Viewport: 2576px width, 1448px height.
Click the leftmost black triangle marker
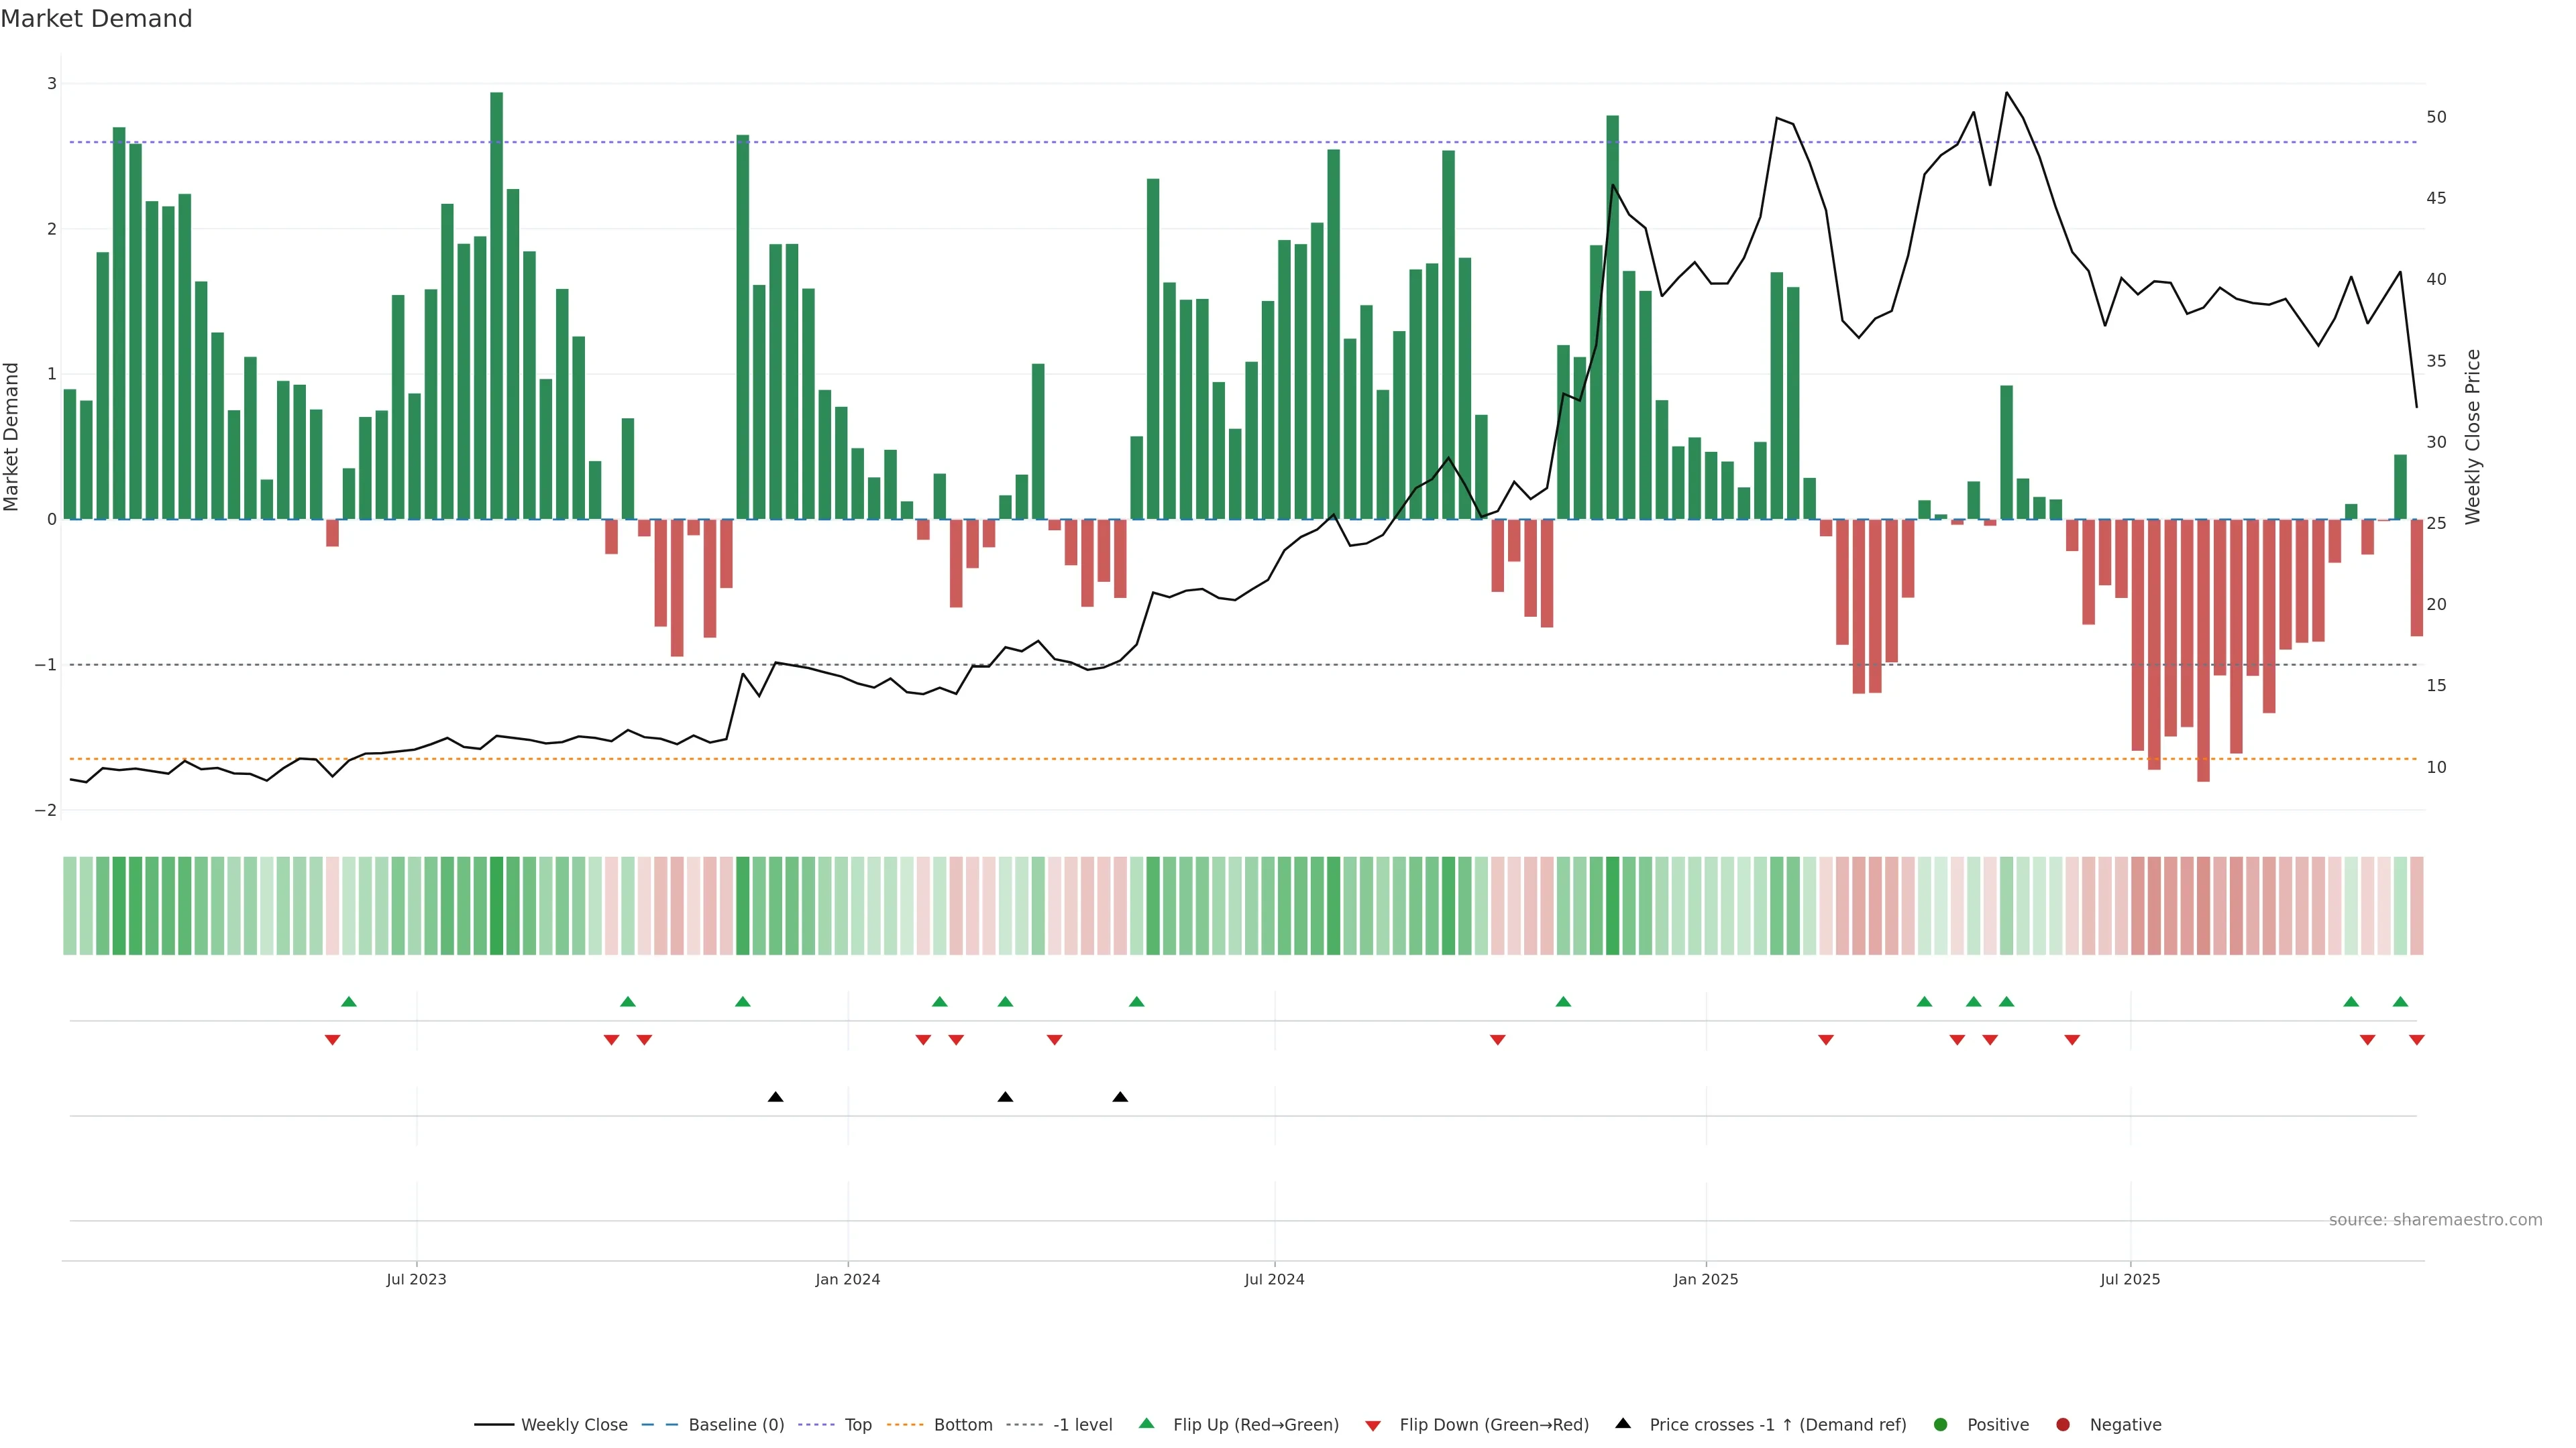click(775, 1097)
